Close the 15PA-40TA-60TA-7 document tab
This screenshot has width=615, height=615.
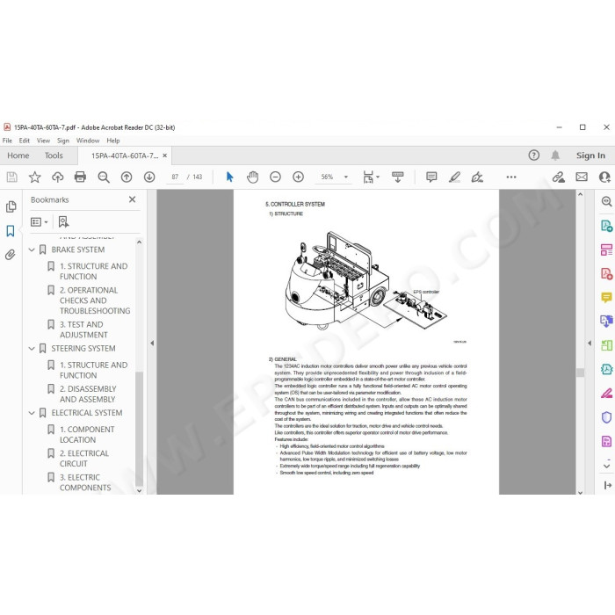tap(165, 156)
